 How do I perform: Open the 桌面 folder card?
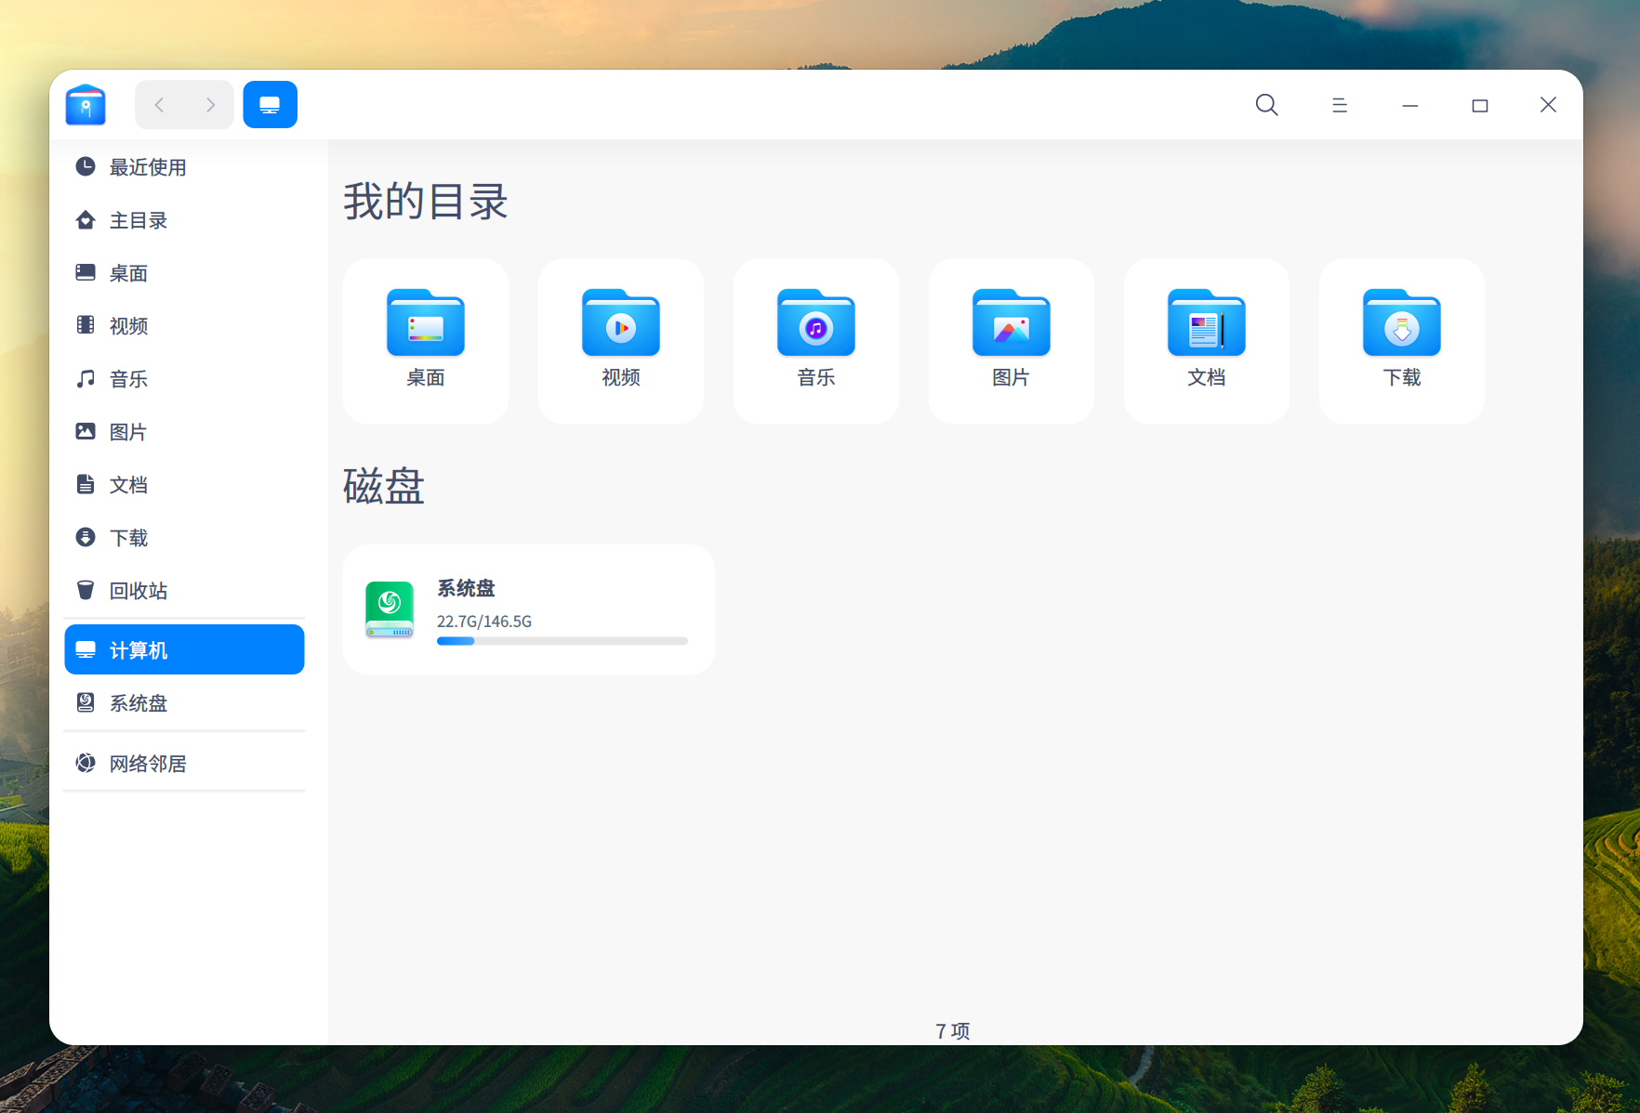[x=425, y=341]
